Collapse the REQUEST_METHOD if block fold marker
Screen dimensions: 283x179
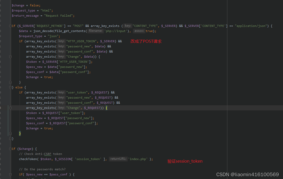coord(10,26)
